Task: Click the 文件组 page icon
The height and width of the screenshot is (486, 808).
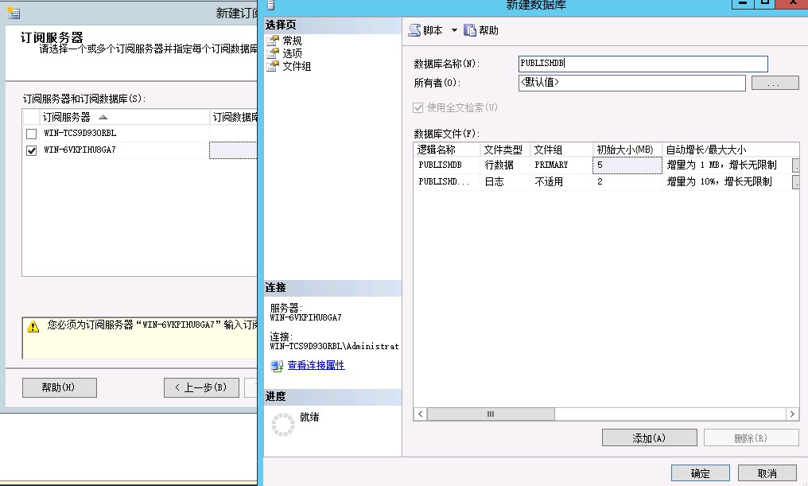Action: [274, 66]
